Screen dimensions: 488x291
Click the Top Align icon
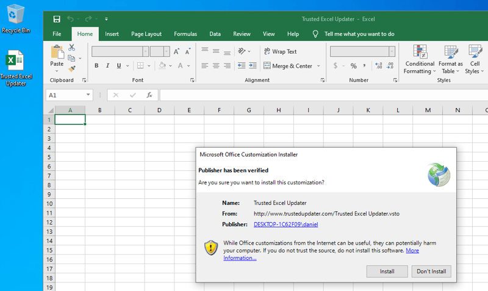point(204,51)
